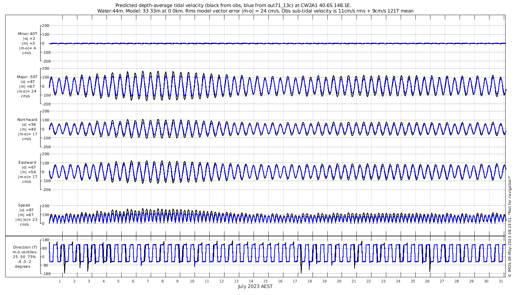Click the '|m| =54' value under Eastward
The width and height of the screenshot is (516, 295).
[29, 172]
